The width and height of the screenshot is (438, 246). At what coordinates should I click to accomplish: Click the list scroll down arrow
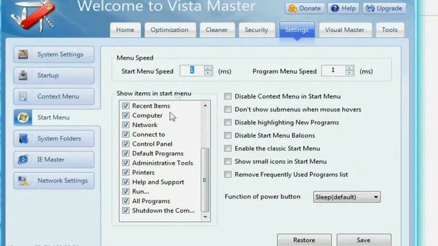205,217
